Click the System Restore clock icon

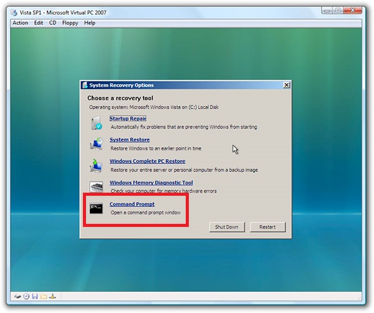97,144
